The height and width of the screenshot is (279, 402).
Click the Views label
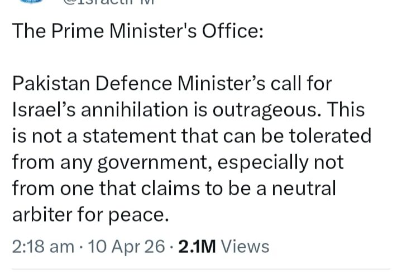click(x=245, y=246)
